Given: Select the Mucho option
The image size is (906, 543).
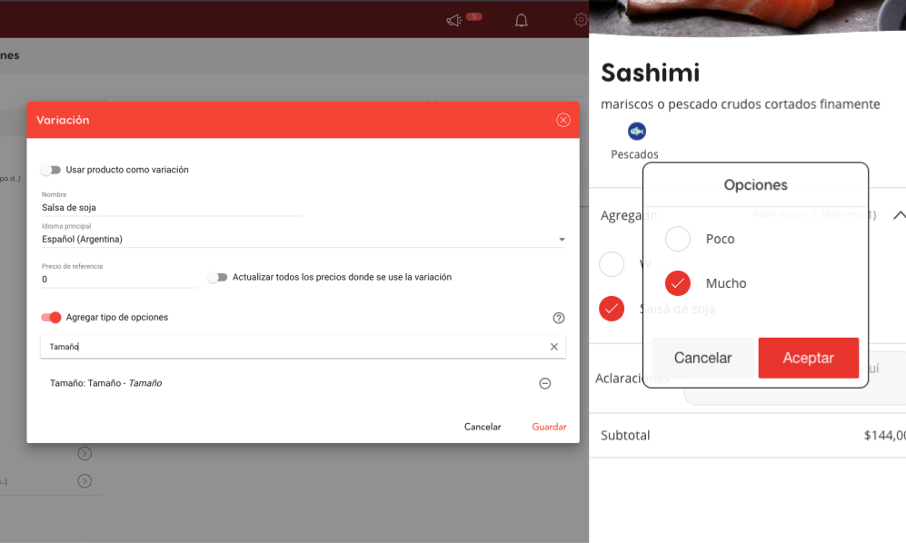Looking at the screenshot, I should [x=678, y=283].
